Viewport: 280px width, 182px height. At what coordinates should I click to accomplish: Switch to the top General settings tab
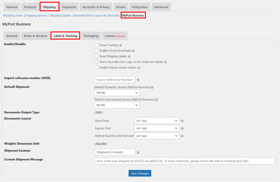tap(12, 7)
